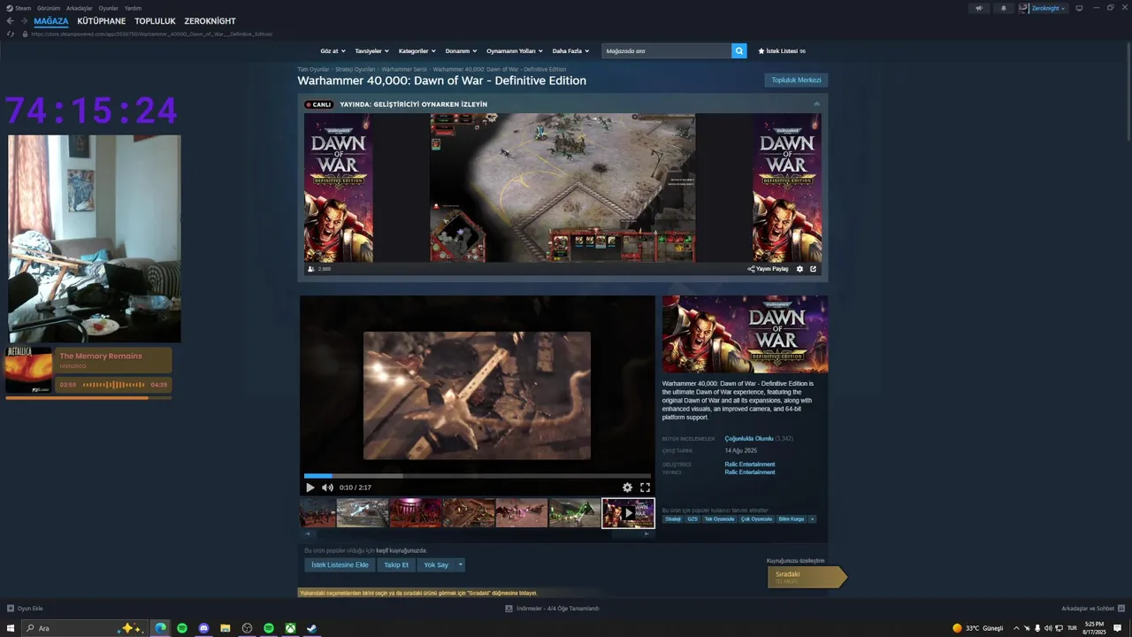
Task: Open the Arkadaşlar menu
Action: click(79, 8)
